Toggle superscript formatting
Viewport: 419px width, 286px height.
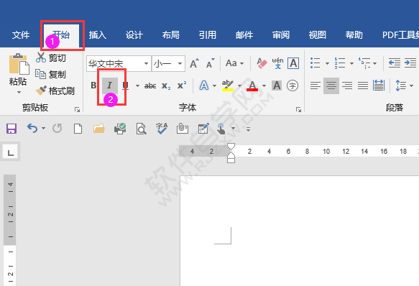coord(182,86)
